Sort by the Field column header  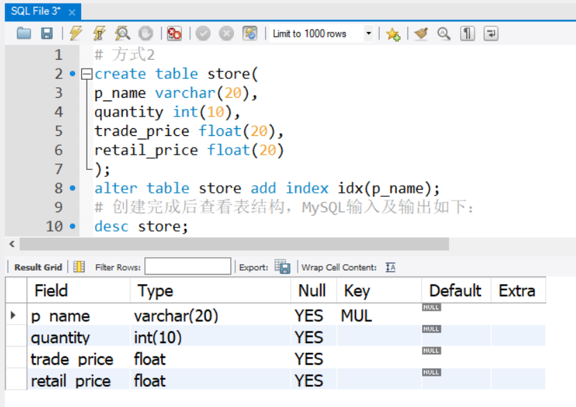(78, 291)
